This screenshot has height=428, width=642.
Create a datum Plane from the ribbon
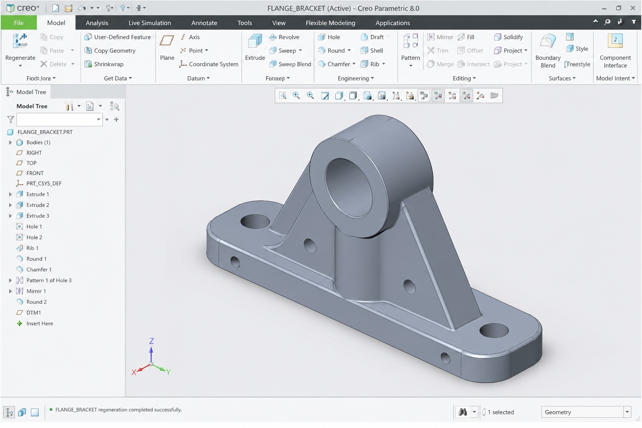pos(167,48)
